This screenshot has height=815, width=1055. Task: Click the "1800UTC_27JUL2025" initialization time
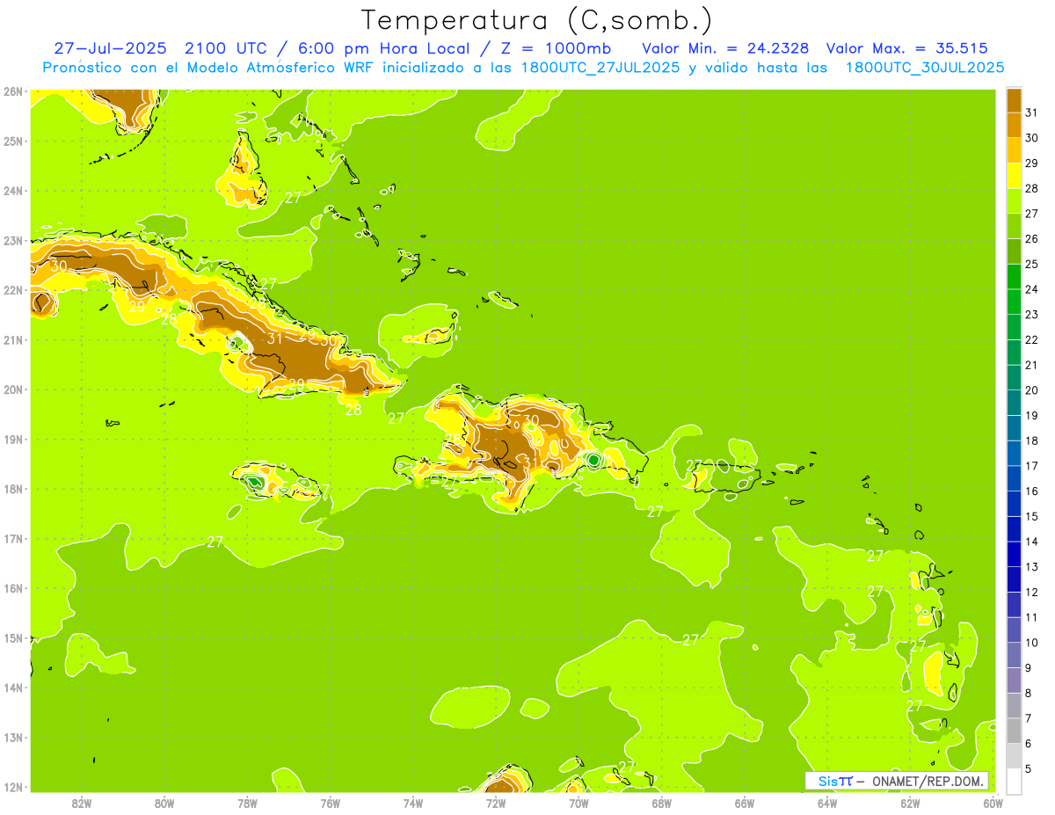coord(600,68)
